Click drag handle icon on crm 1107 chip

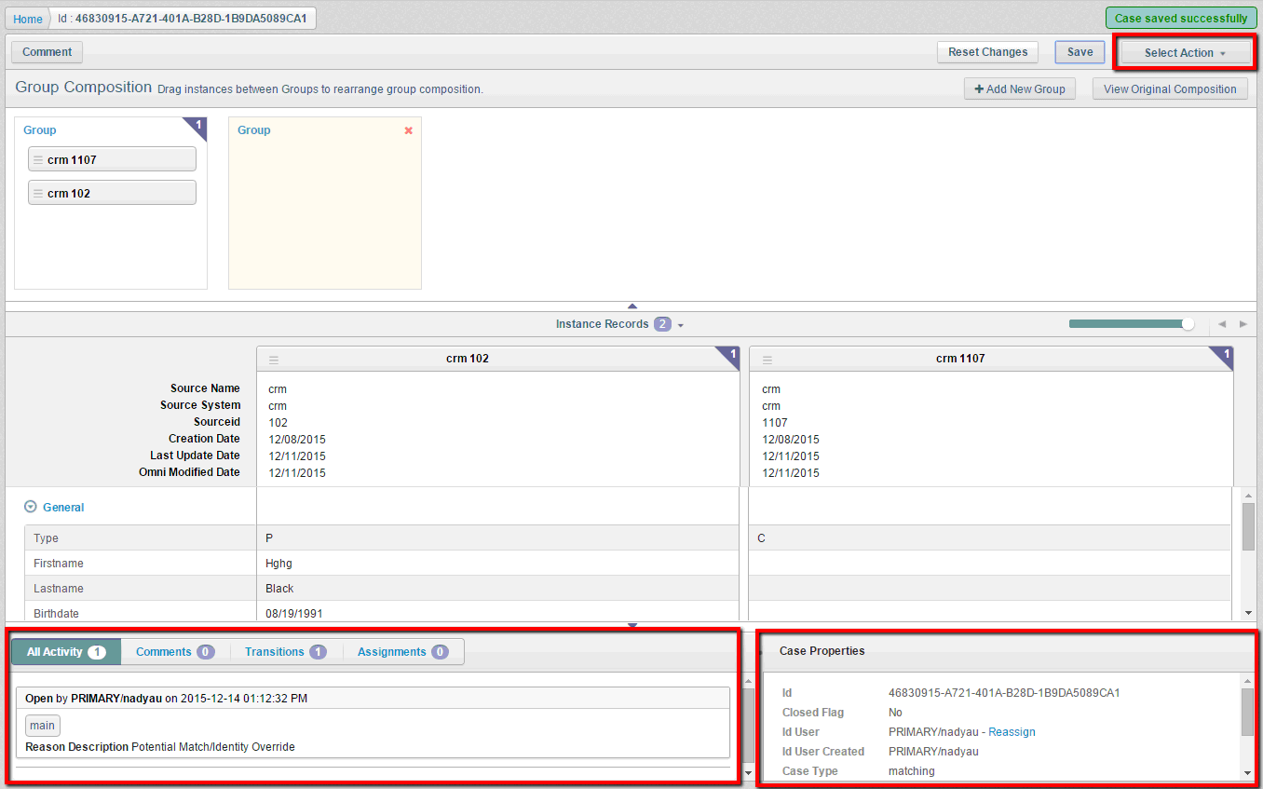tap(38, 160)
